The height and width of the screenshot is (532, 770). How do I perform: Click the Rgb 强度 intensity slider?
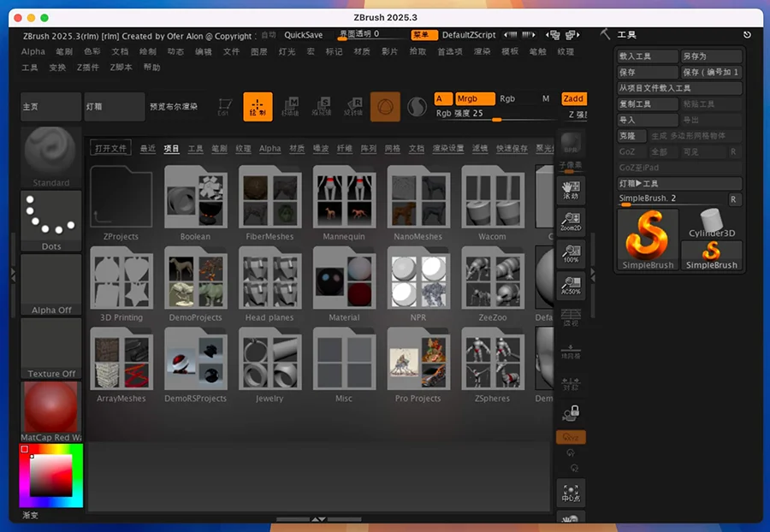pyautogui.click(x=495, y=114)
